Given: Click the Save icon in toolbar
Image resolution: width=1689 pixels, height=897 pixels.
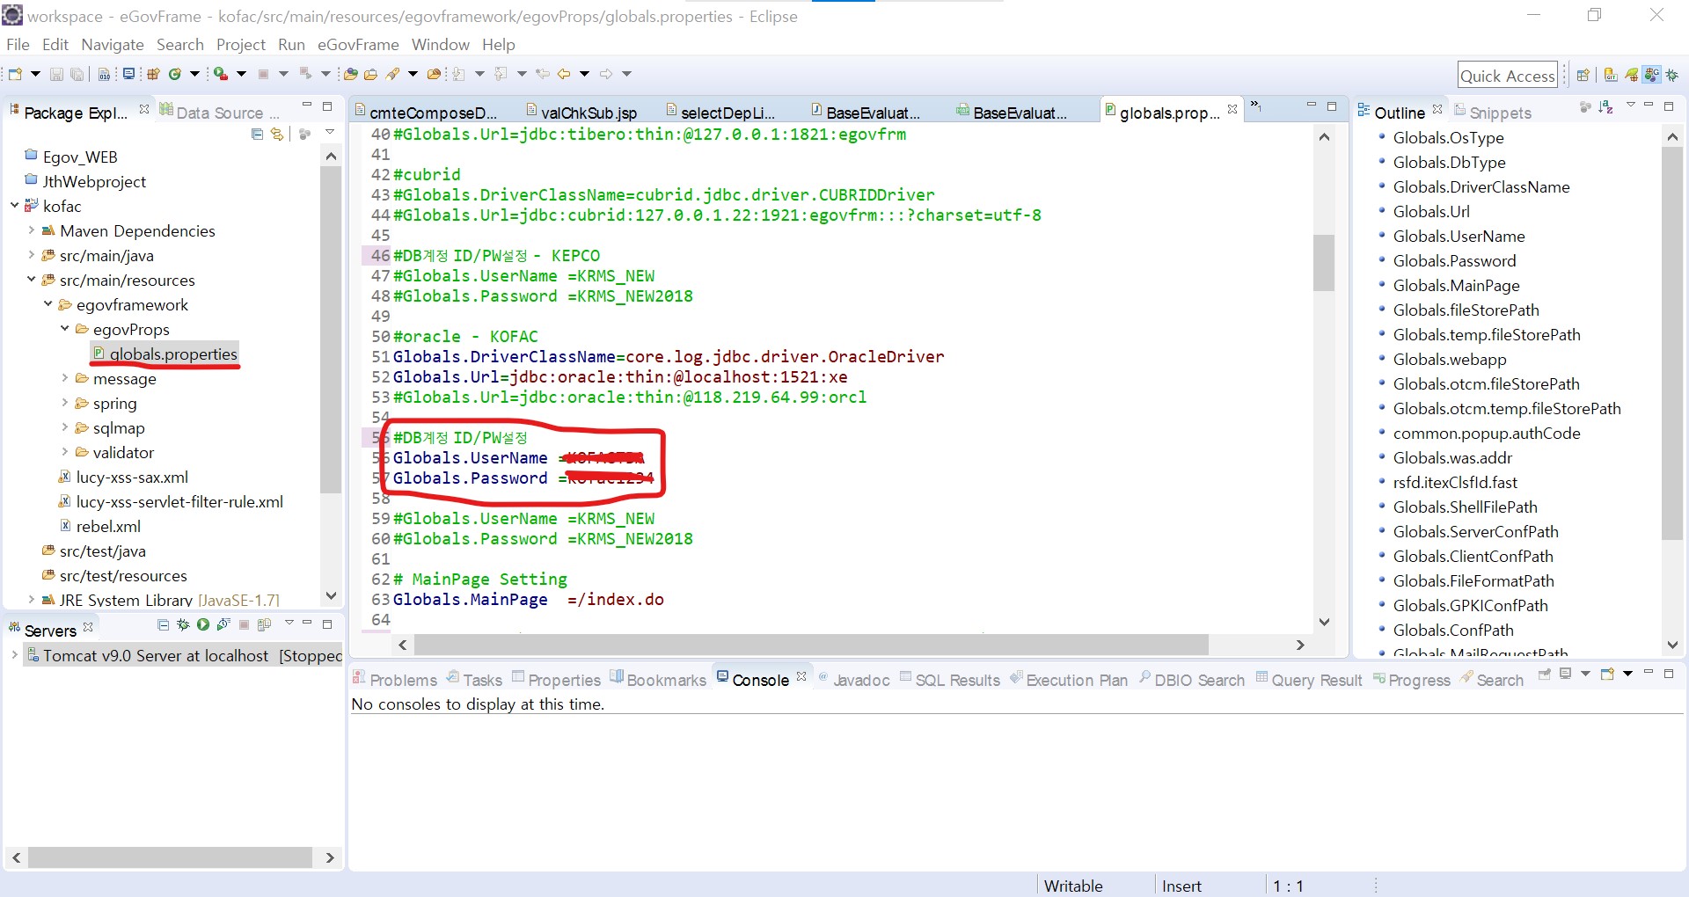Looking at the screenshot, I should [56, 74].
